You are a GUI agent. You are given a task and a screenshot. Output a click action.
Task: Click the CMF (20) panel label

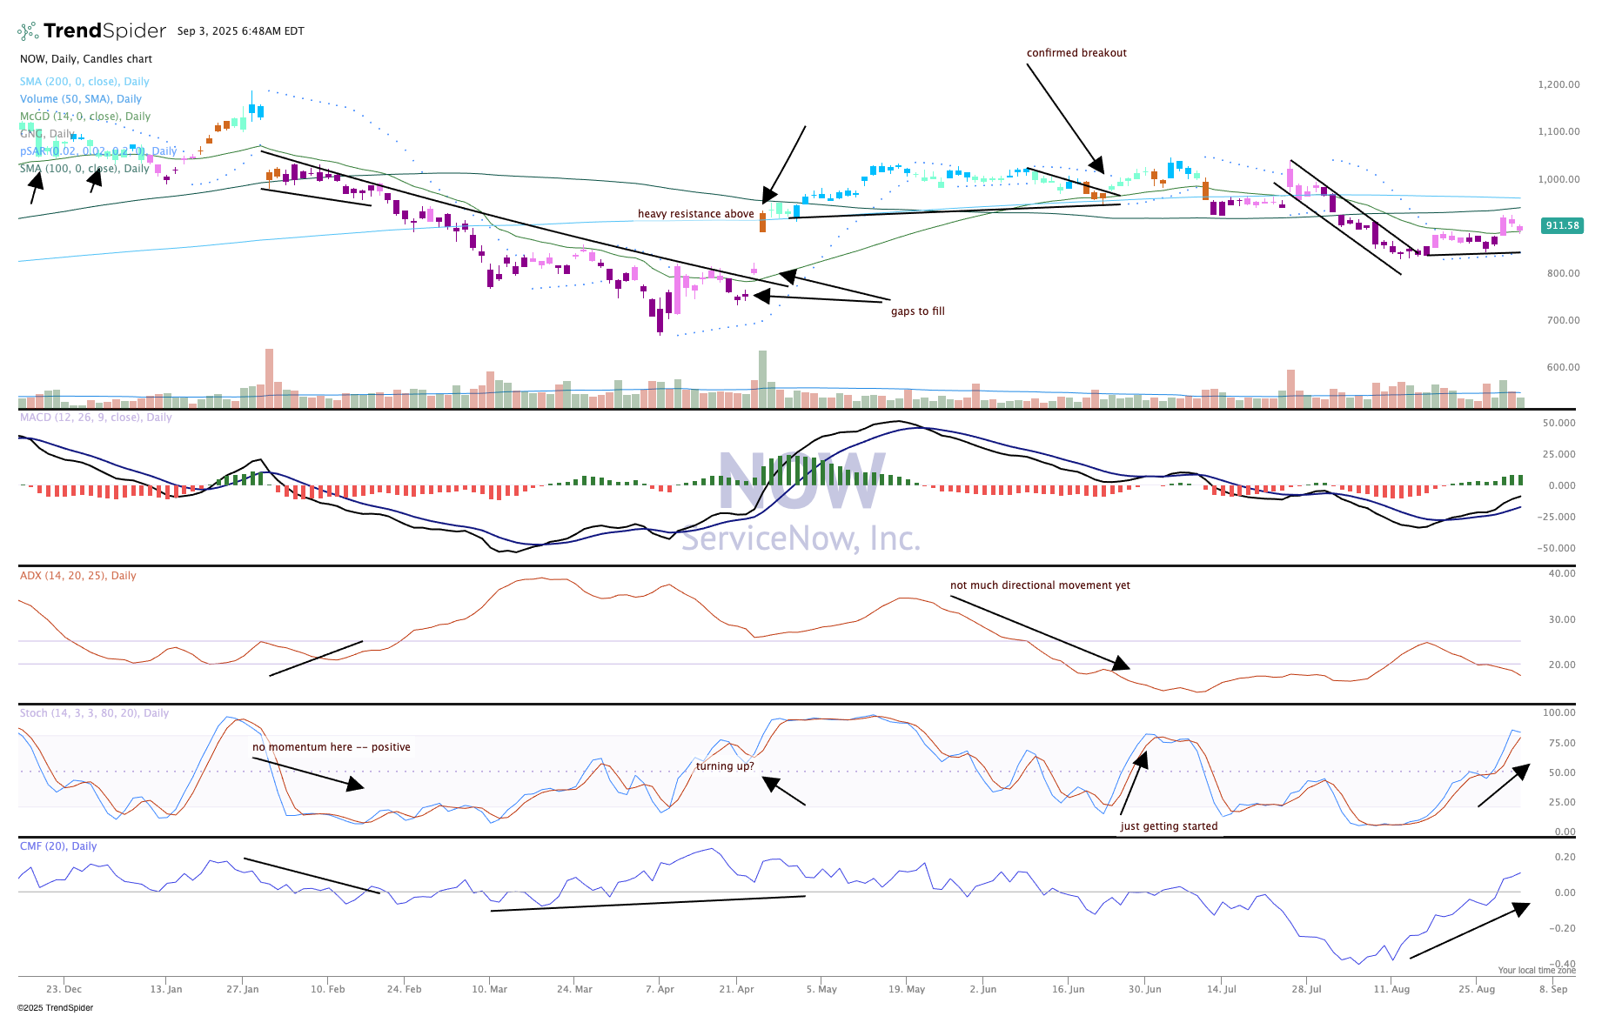(58, 846)
